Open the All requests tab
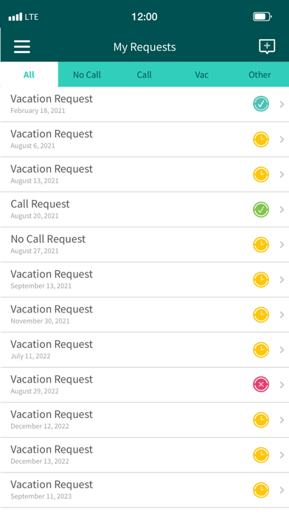289x514 pixels. (29, 75)
